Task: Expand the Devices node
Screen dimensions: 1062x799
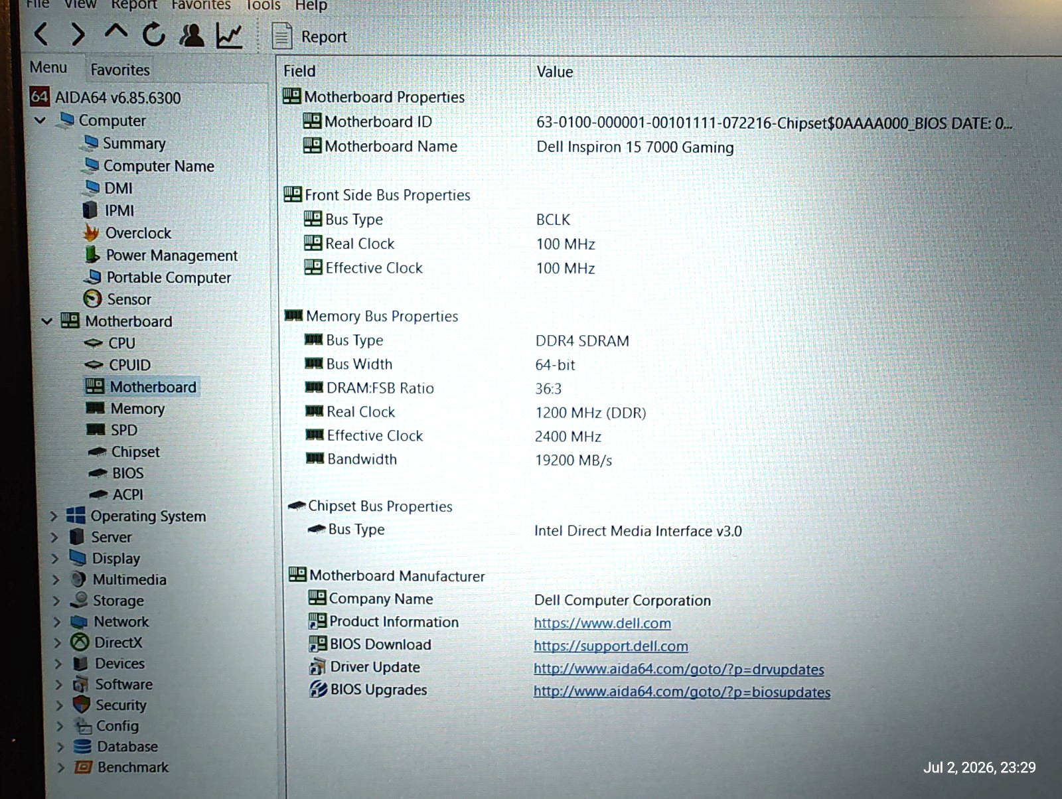Action: tap(58, 664)
